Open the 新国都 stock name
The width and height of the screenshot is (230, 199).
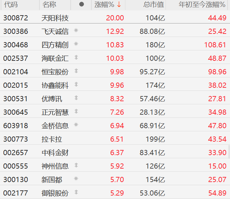52,180
